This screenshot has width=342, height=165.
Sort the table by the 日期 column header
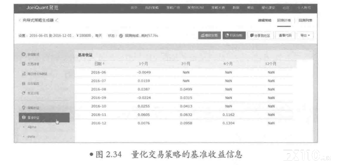pyautogui.click(x=99, y=64)
